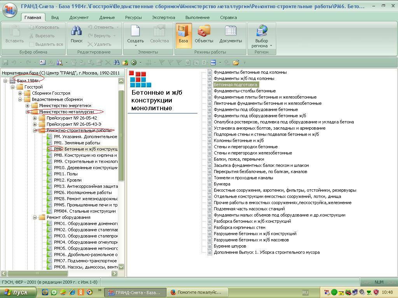398x298 pixels.
Task: Open Odnoklassniki shortcut in quick launch
Action: pyautogui.click(x=81, y=292)
